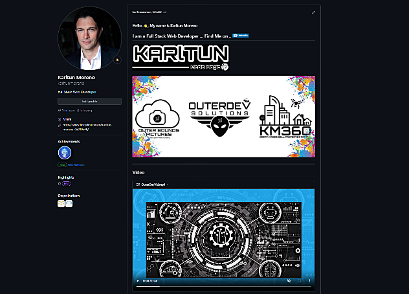
Task: Open the second organization avatar
Action: coord(69,203)
